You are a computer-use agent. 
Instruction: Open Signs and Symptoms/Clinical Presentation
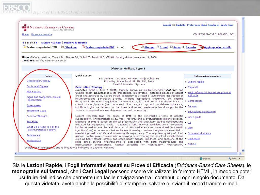point(43,98)
